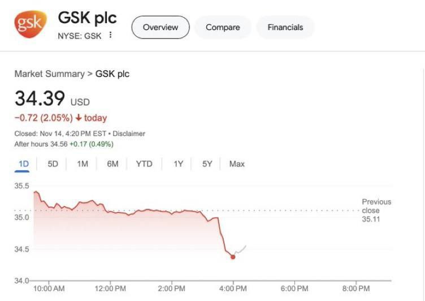
Task: Click the GSK orange logo icon
Action: pyautogui.click(x=31, y=24)
